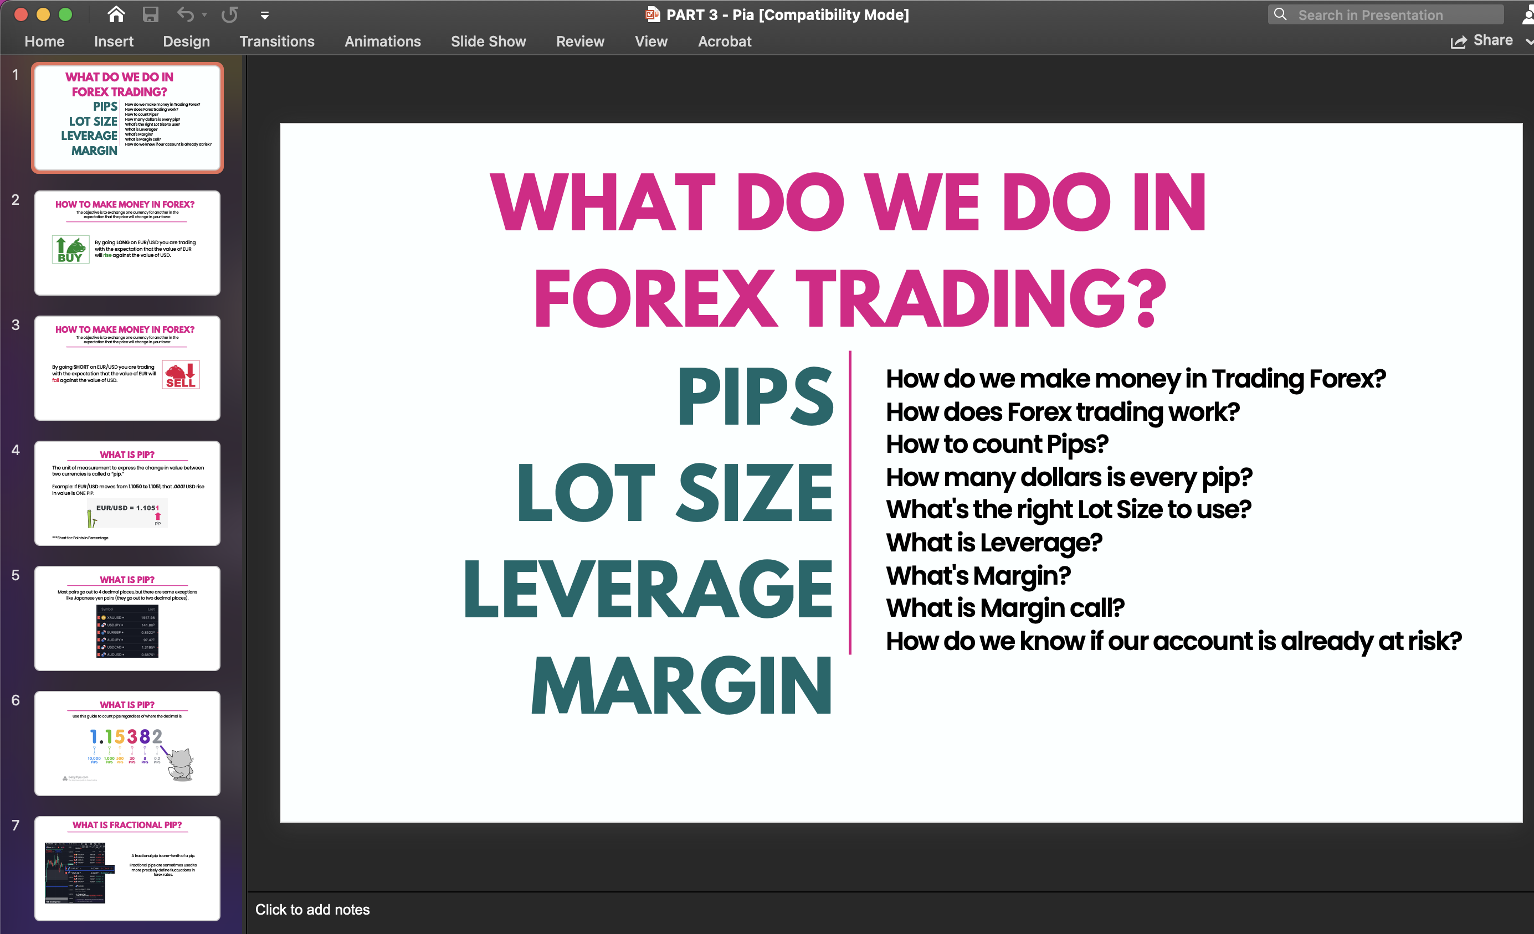Viewport: 1534px width, 934px height.
Task: Click the Undo arrow icon
Action: (185, 14)
